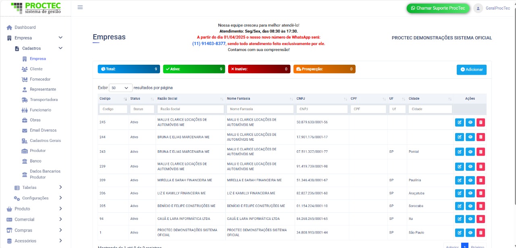Select Transportadora in the sidebar menu
Screen dimensions: 516x248
pyautogui.click(x=44, y=100)
